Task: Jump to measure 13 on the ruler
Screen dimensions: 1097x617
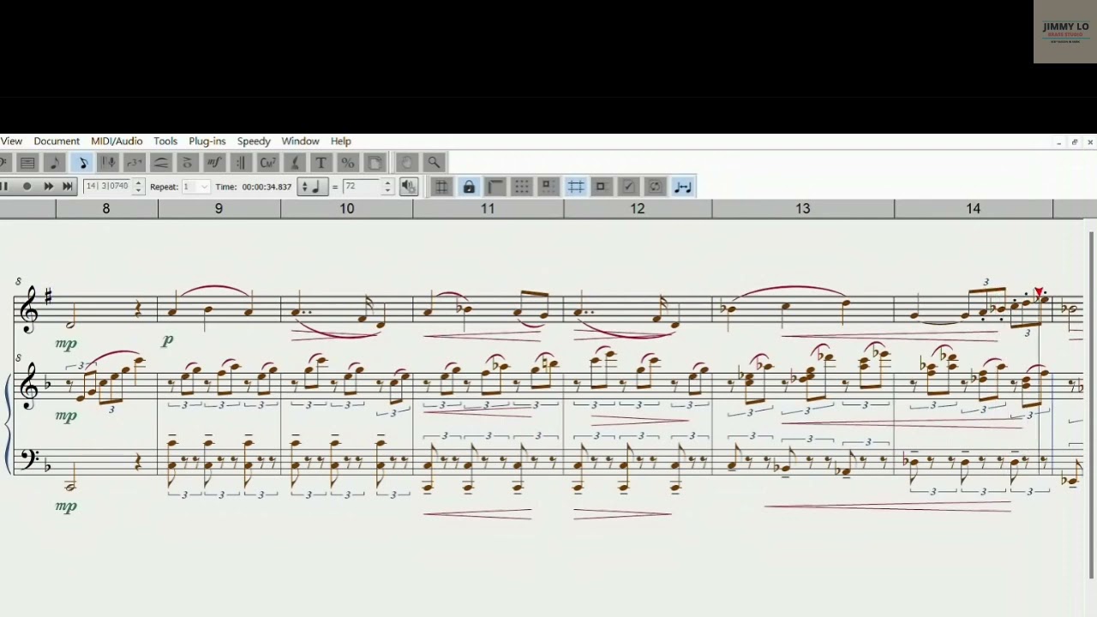Action: pyautogui.click(x=803, y=208)
